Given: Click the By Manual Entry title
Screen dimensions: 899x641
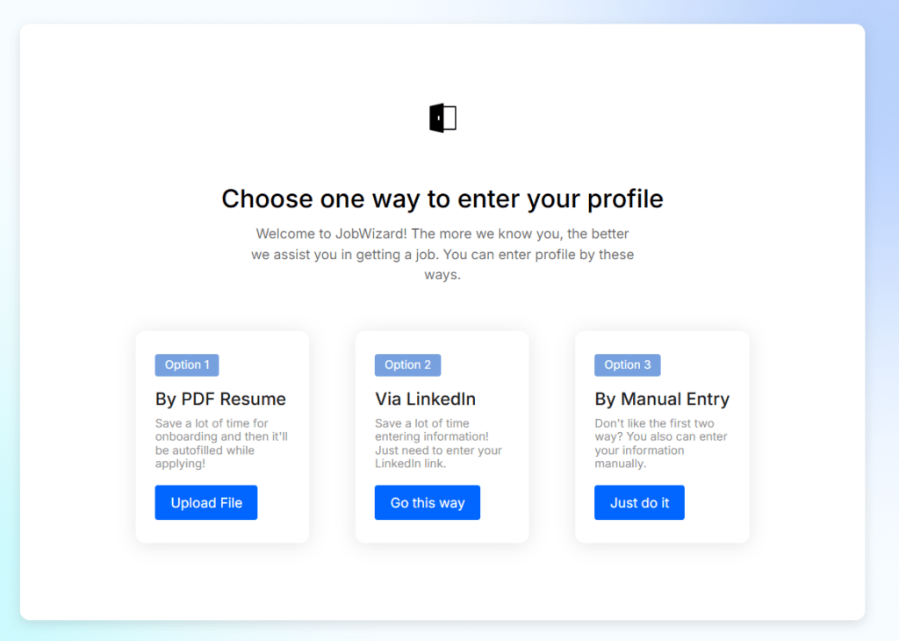Looking at the screenshot, I should pos(661,399).
